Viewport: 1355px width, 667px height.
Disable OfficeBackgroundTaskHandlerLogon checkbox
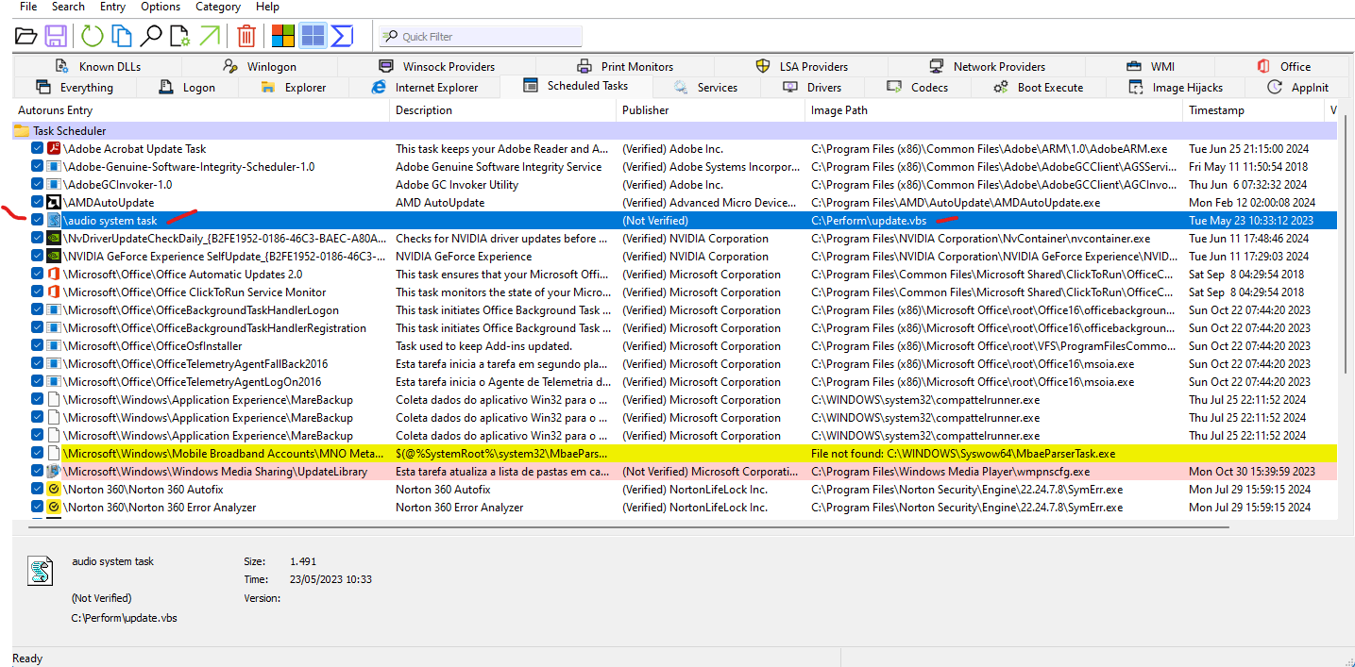pyautogui.click(x=37, y=310)
